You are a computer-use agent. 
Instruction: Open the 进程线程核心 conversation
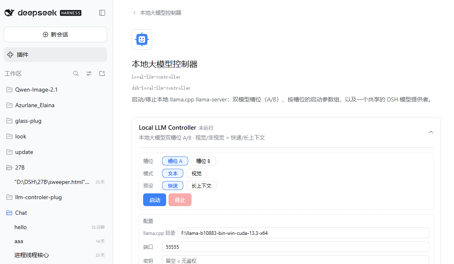[55, 255]
